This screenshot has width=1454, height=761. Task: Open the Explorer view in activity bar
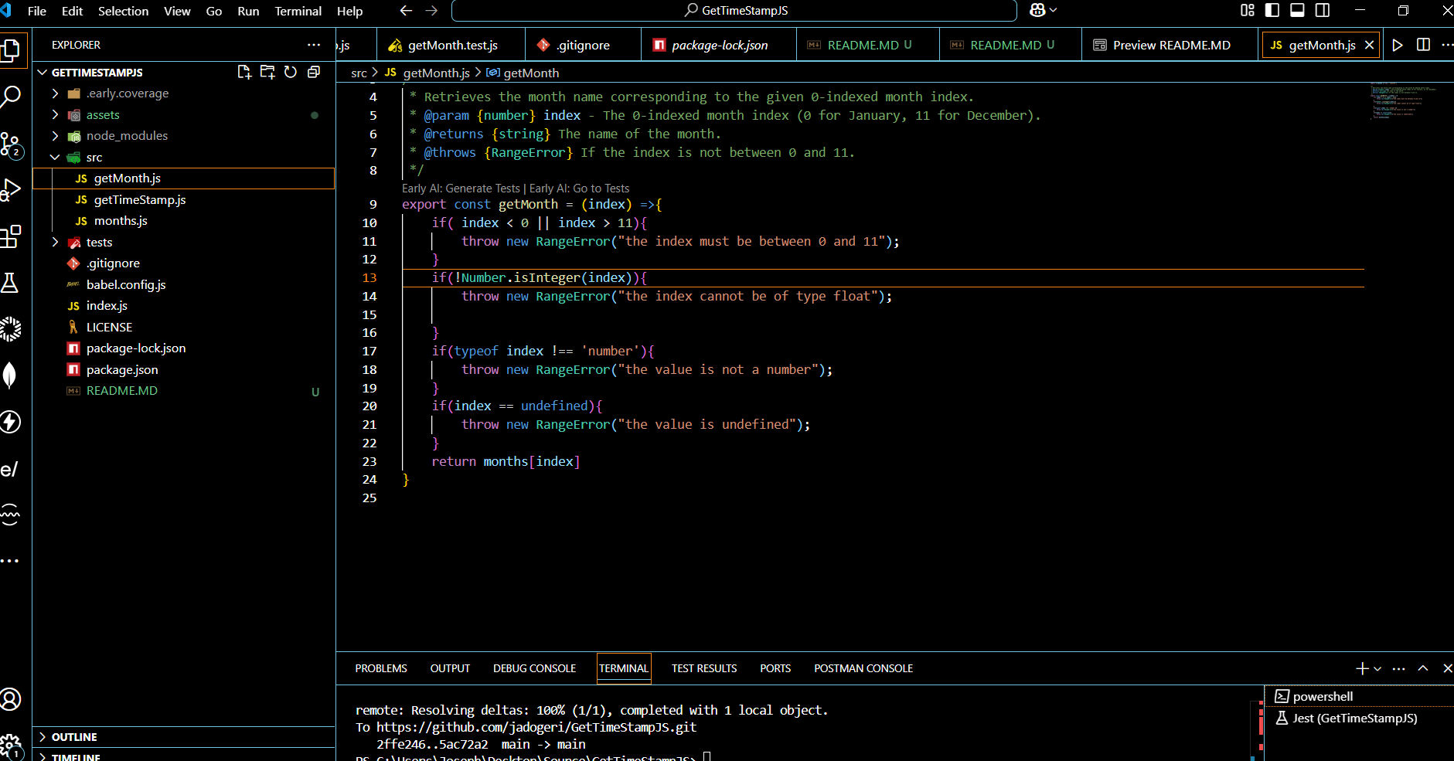coord(11,50)
